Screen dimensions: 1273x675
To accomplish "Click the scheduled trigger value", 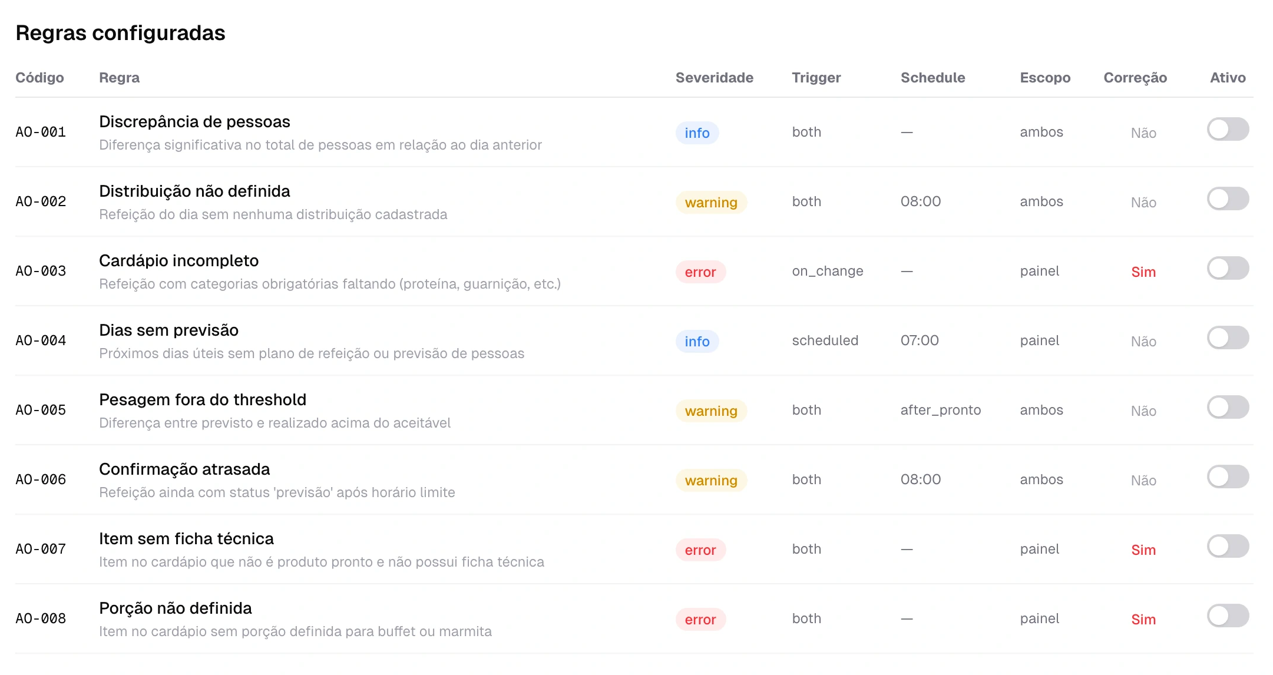I will tap(825, 340).
